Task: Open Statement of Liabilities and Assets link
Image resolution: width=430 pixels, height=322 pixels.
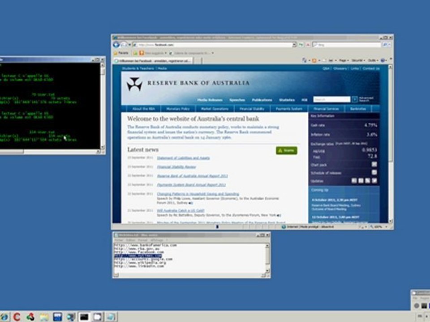Action: (183, 158)
